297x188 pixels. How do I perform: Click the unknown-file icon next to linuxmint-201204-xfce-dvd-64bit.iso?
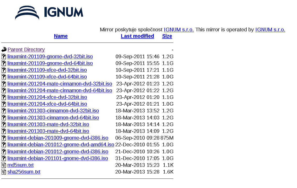pyautogui.click(x=4, y=104)
